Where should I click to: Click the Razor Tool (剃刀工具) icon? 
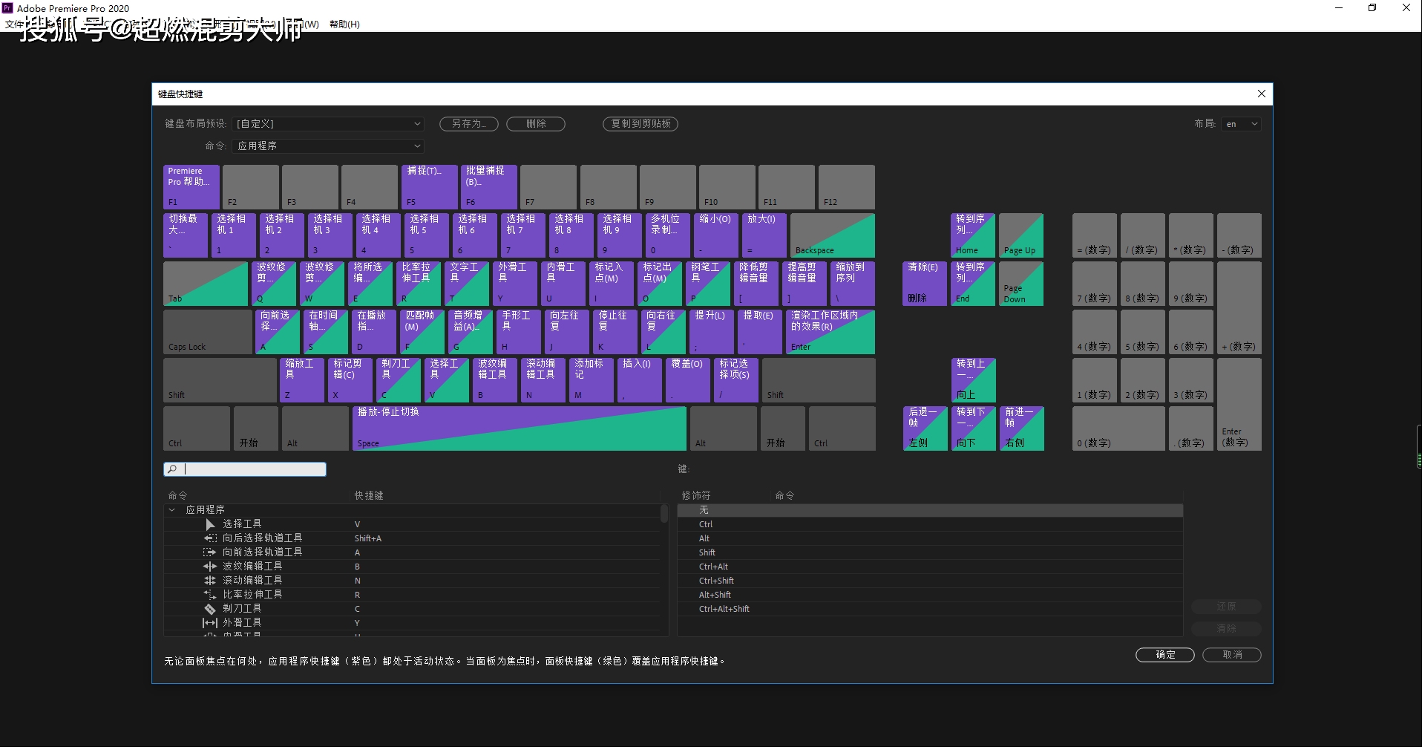[x=210, y=609]
